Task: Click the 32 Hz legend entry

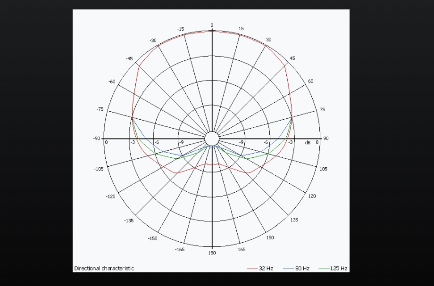Action: (260, 268)
